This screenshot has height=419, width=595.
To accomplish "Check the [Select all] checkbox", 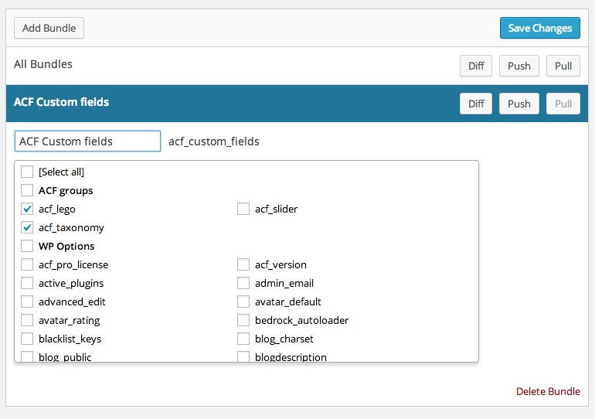I will point(27,172).
